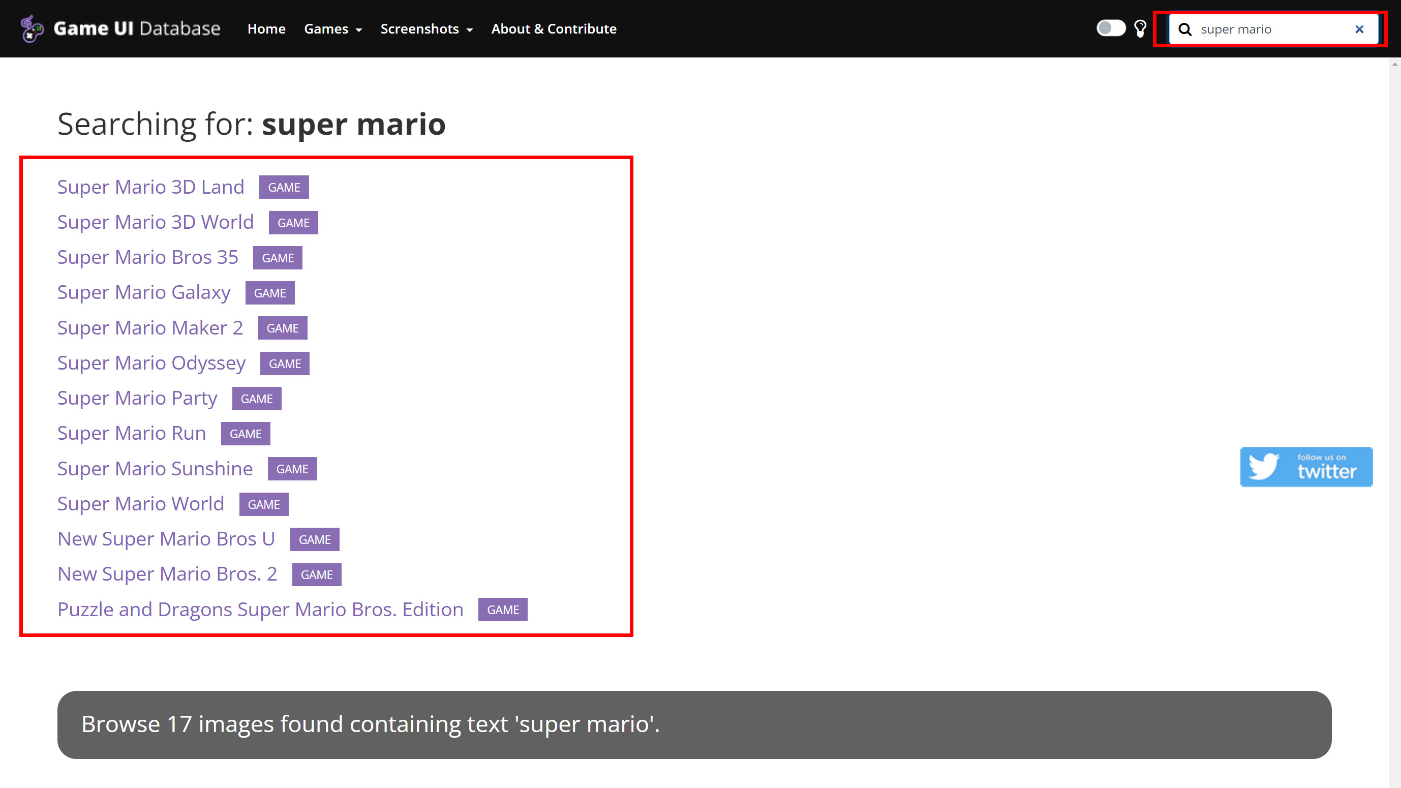1401x788 pixels.
Task: Open Puzzle and Dragons Super Mario Bros. Edition
Action: [260, 609]
